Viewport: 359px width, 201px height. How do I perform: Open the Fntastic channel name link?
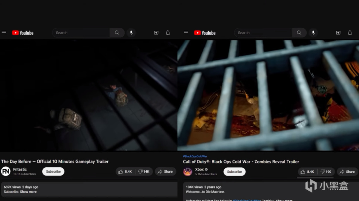pyautogui.click(x=20, y=169)
